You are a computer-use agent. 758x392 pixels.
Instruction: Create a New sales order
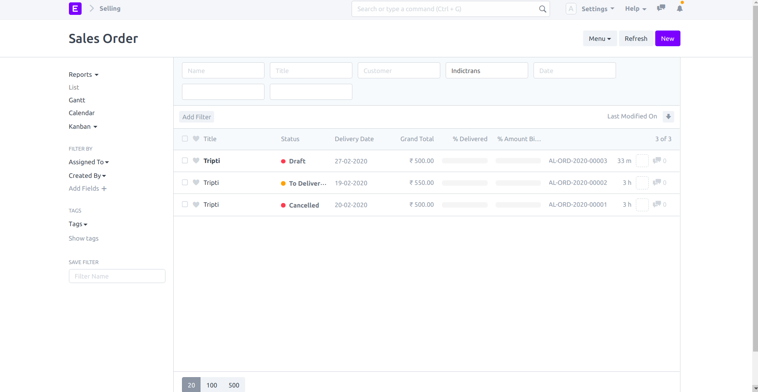pyautogui.click(x=667, y=38)
